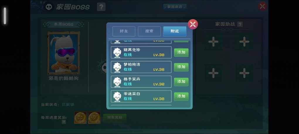299x134 pixels.
Task: Click the first gold coin reward icon
Action: coord(80,118)
